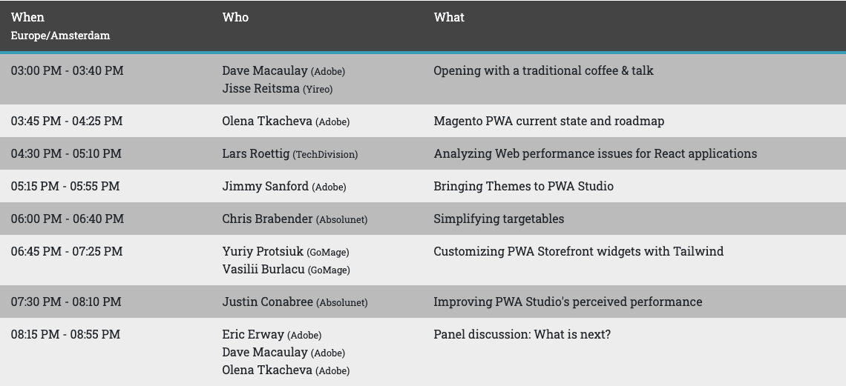Click Chris Brabender speaker name
The image size is (846, 386).
point(267,219)
